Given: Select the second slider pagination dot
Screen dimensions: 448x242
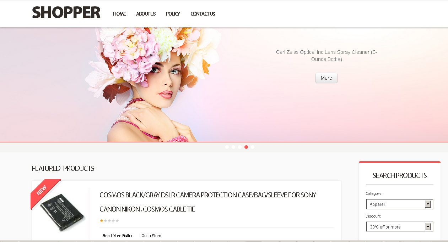Looking at the screenshot, I should click(233, 147).
